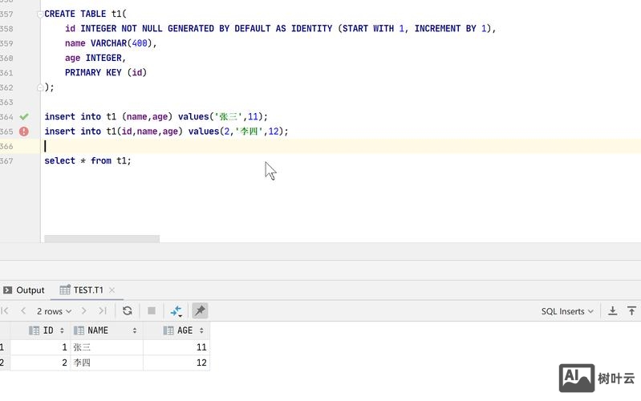The width and height of the screenshot is (641, 401).
Task: Close the TEST.T1 result tab
Action: tap(112, 290)
